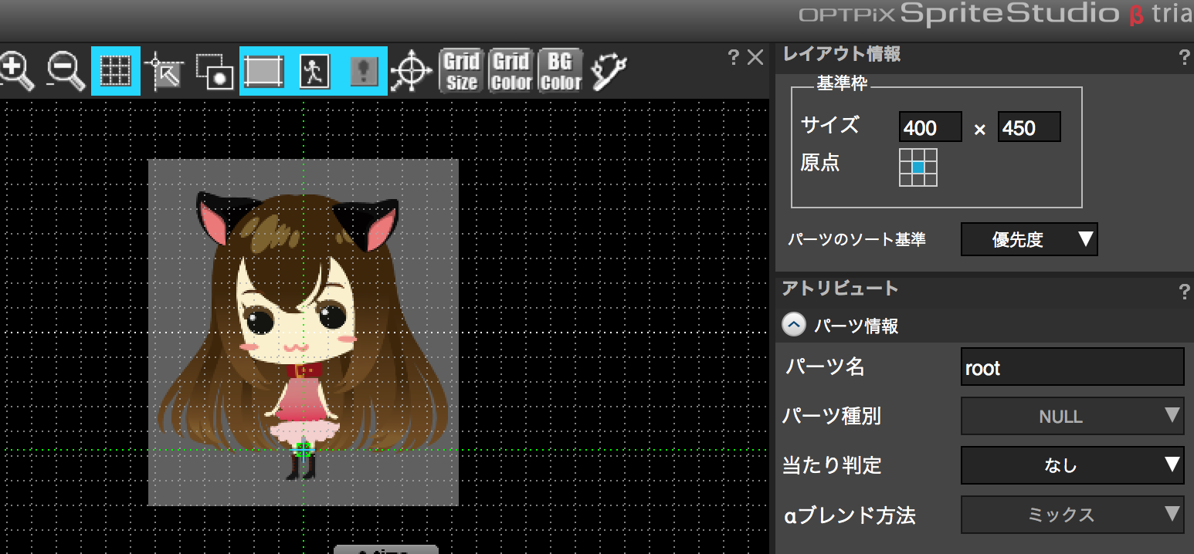Image resolution: width=1194 pixels, height=554 pixels.
Task: Select the center origin point in 原点 grid
Action: coord(918,167)
